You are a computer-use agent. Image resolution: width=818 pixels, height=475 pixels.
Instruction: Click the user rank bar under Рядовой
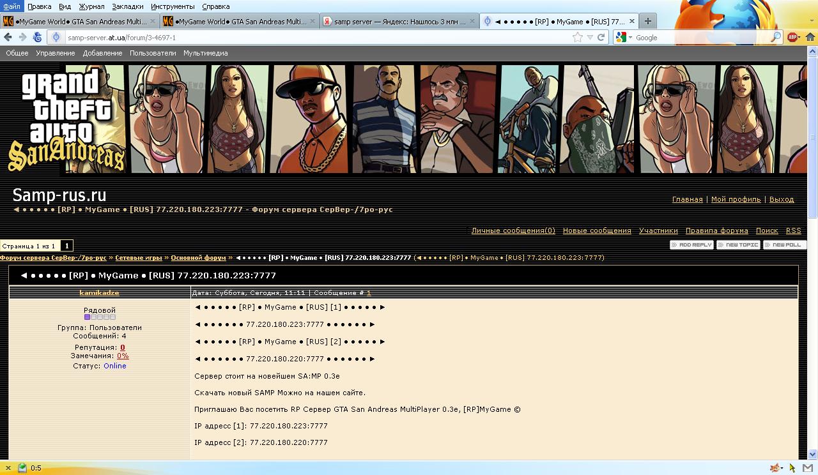tap(100, 317)
